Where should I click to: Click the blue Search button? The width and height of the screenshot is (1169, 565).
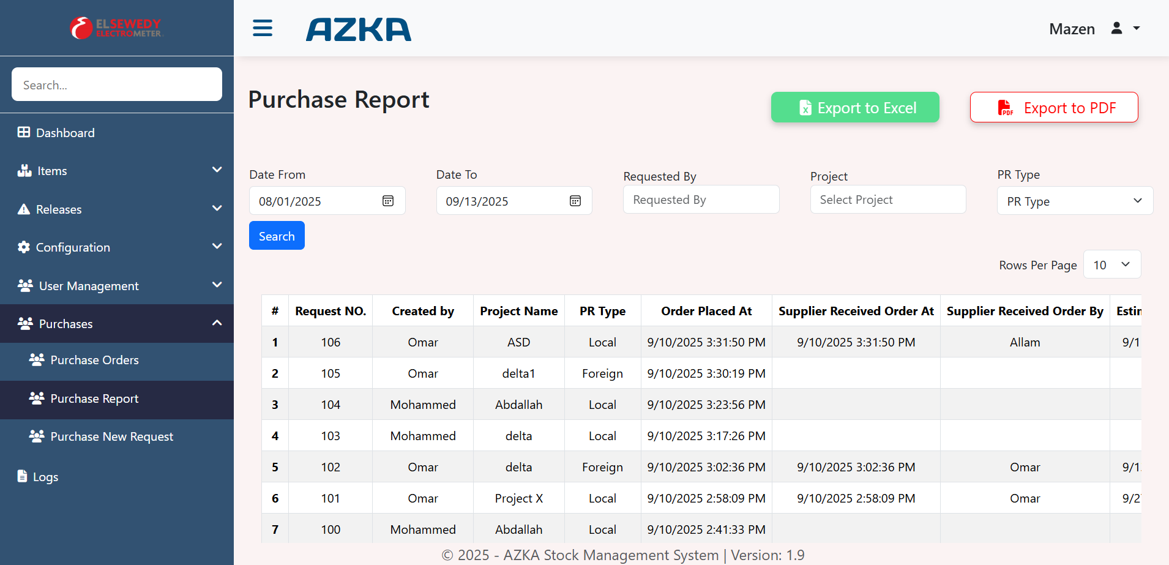pos(277,236)
